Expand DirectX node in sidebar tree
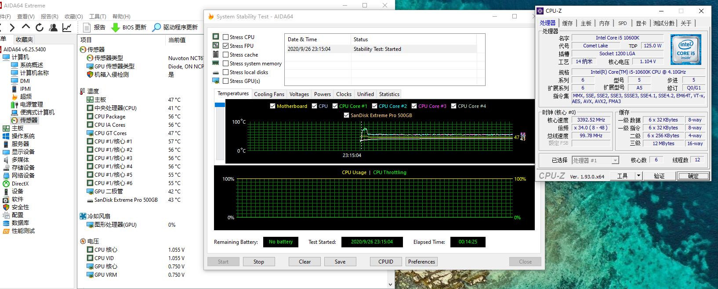The image size is (718, 289). (20, 184)
